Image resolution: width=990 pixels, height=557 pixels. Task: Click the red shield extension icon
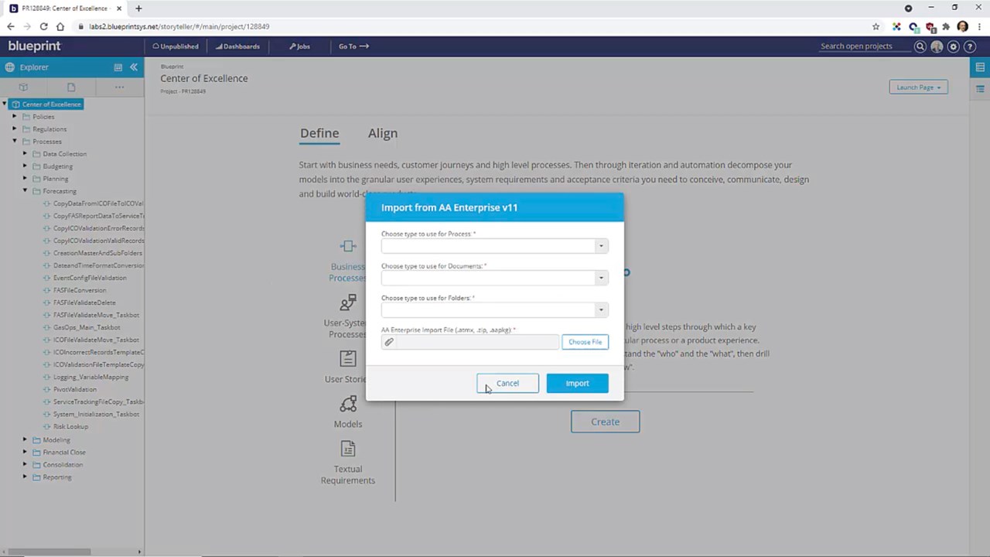[x=930, y=26]
